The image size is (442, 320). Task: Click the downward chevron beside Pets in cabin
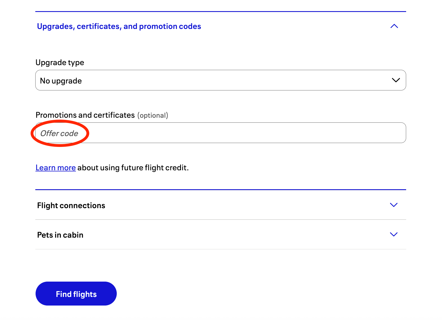point(394,235)
